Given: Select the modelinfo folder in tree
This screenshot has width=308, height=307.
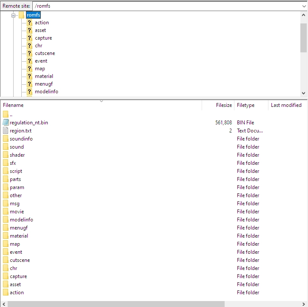Looking at the screenshot, I should 46,92.
